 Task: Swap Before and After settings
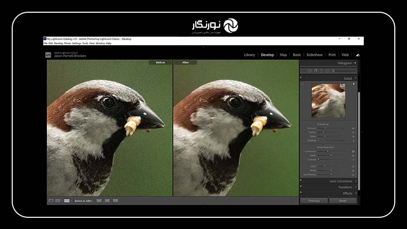tap(115, 201)
